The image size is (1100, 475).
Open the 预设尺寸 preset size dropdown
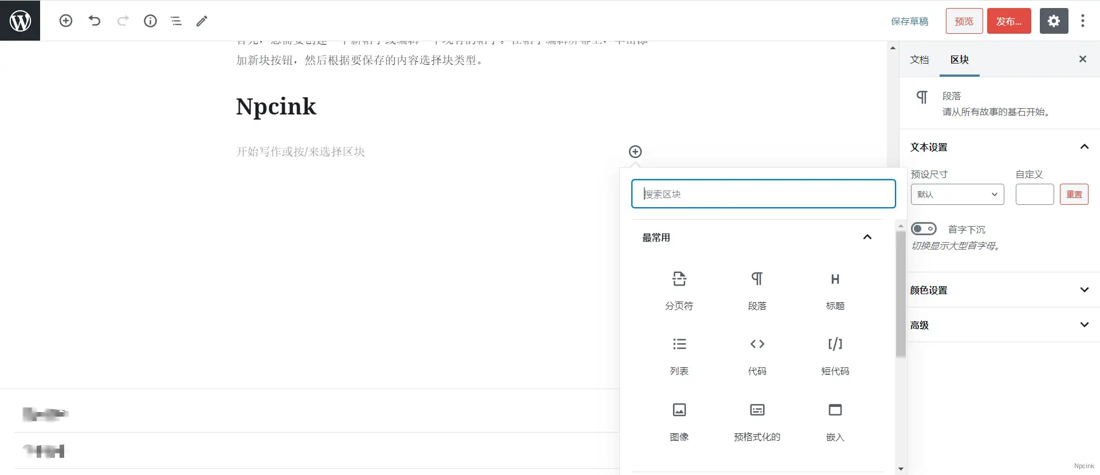click(957, 195)
